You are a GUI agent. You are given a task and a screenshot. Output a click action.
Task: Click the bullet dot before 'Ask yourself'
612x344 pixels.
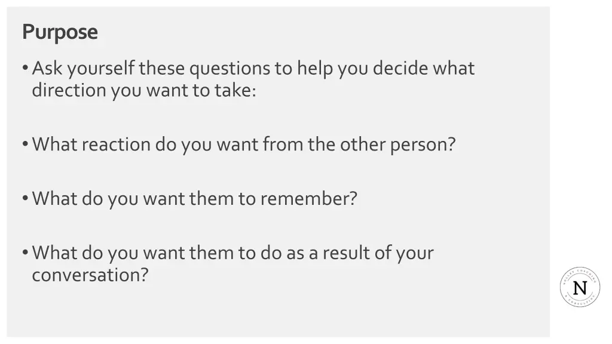coord(25,68)
